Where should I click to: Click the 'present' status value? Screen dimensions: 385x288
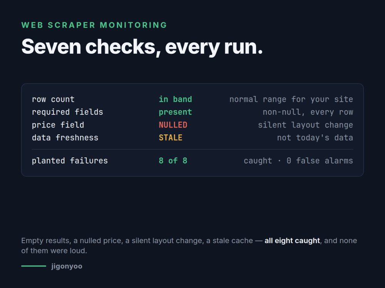[x=175, y=112]
